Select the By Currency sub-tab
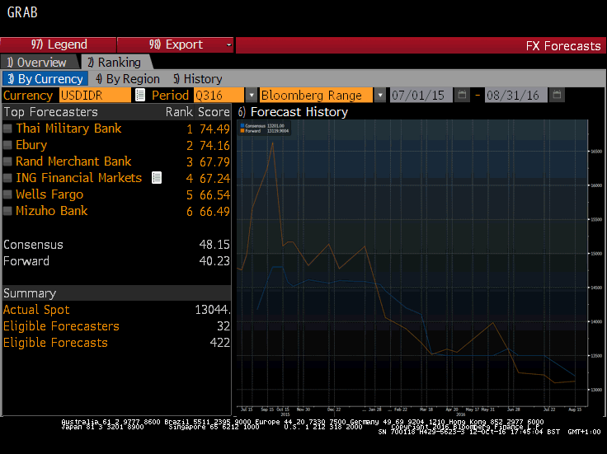Screen dimensions: 607x454 point(45,79)
